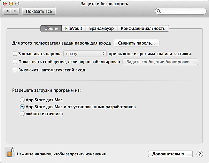Open help with the question mark button

(x=200, y=154)
